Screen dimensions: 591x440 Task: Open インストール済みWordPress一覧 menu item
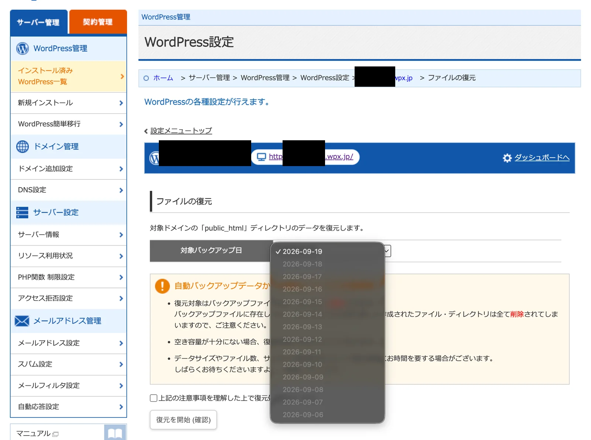pos(69,76)
